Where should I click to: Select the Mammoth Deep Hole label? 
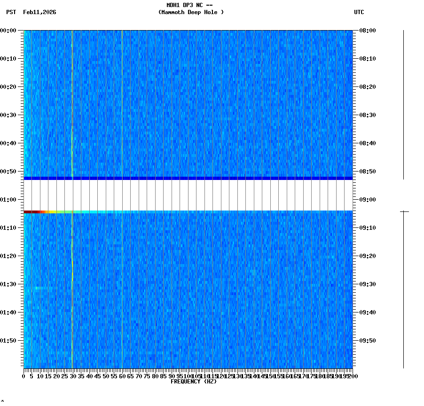[192, 12]
